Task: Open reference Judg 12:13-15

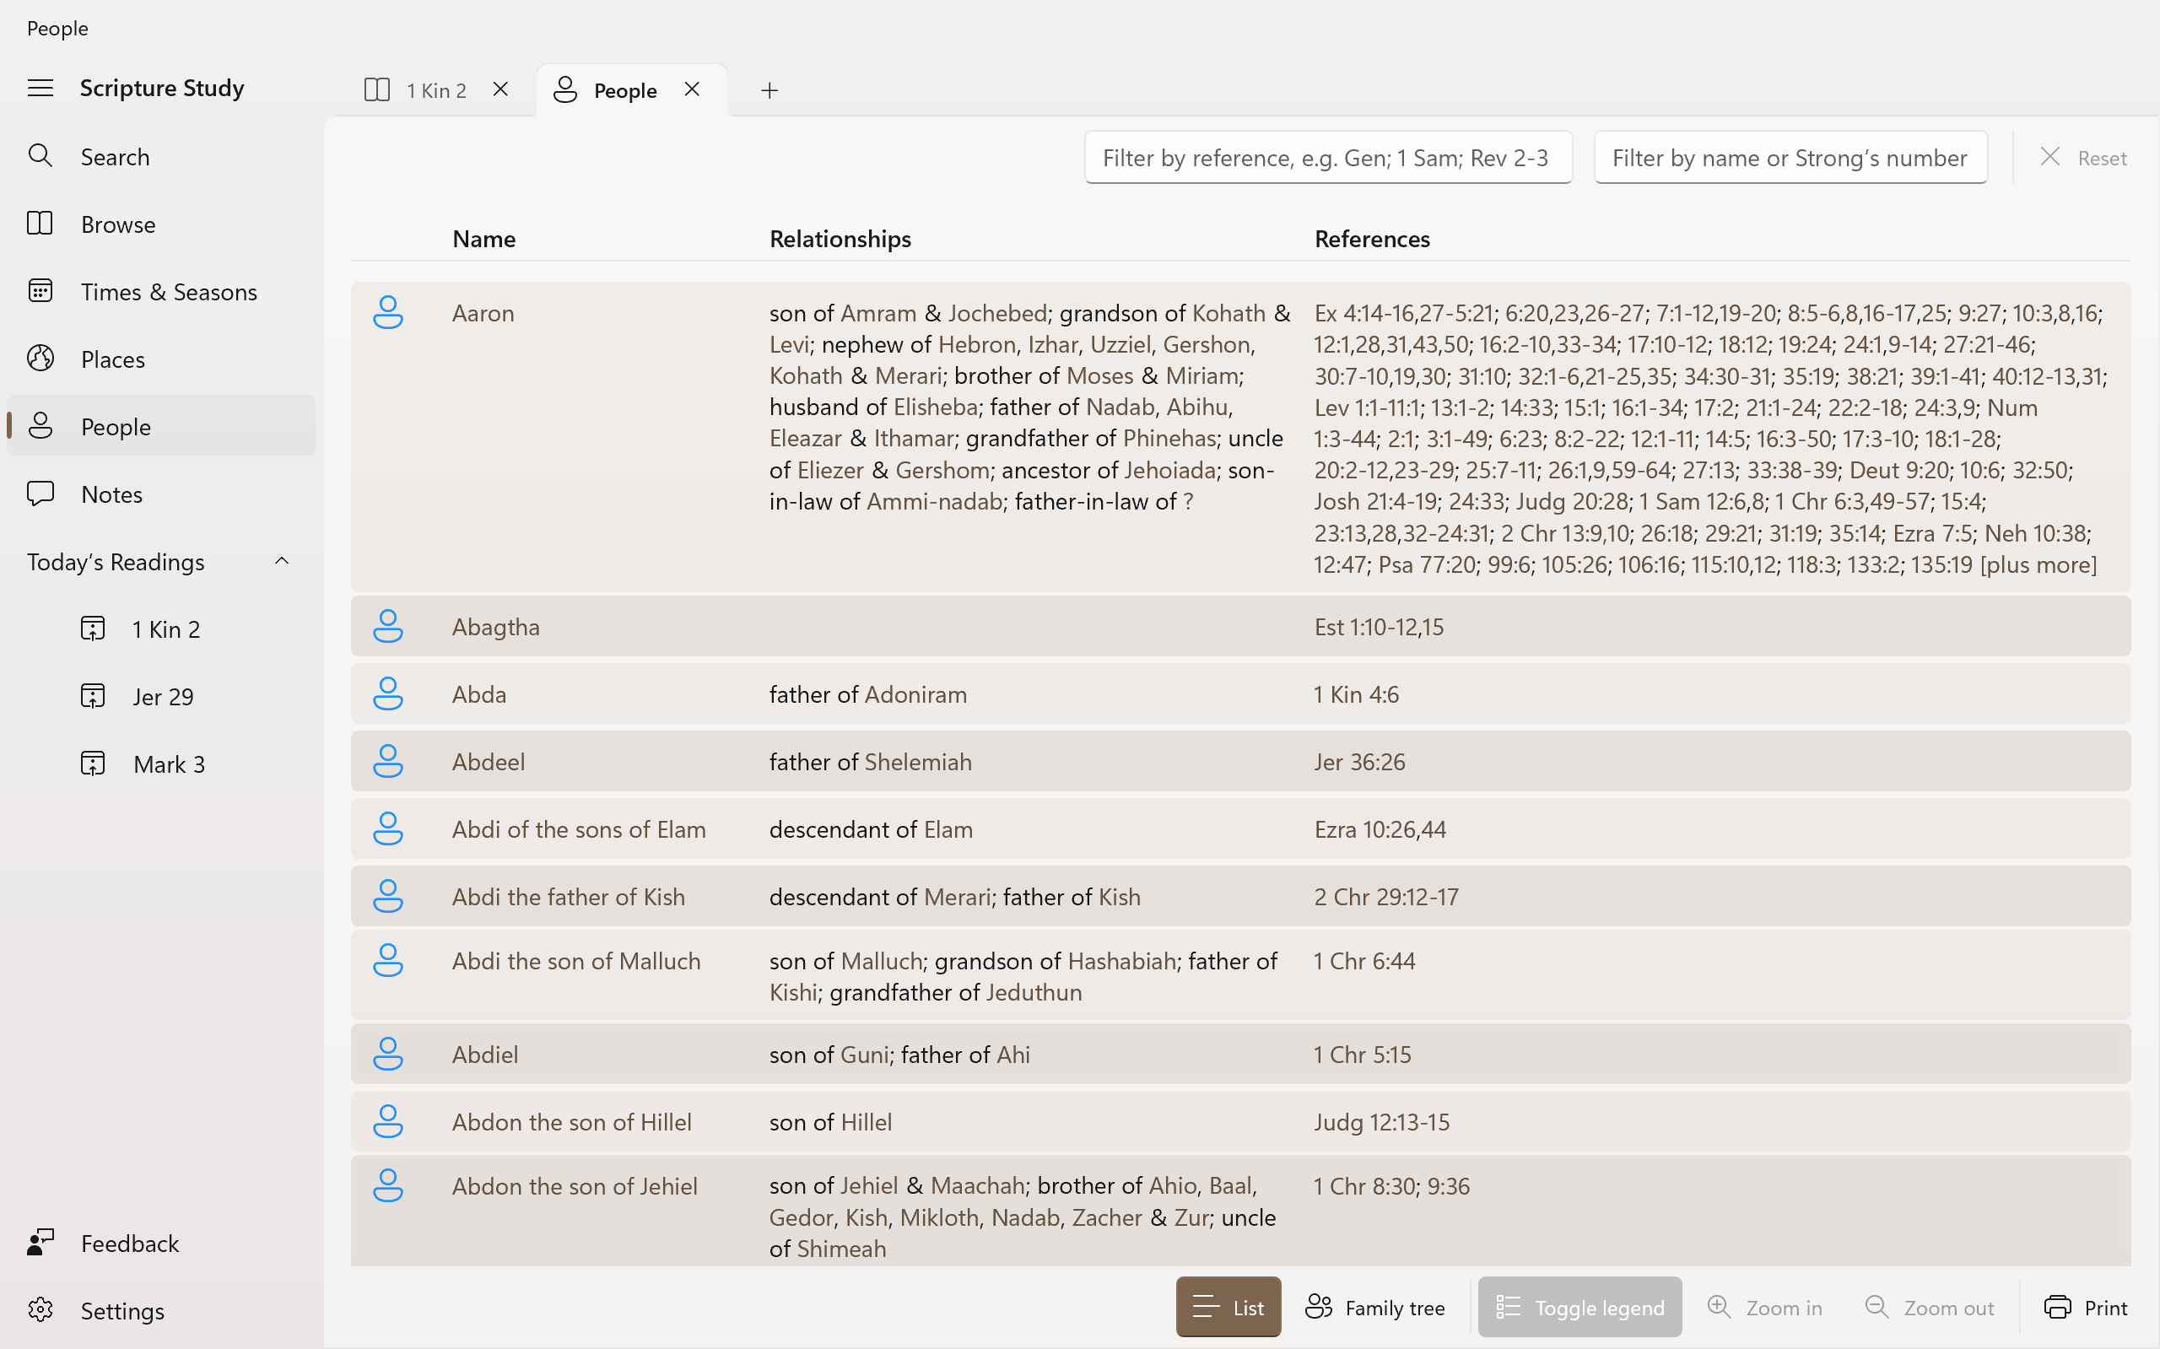Action: (1381, 1122)
